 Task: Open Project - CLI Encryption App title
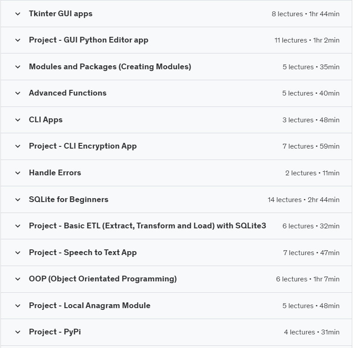coord(82,146)
